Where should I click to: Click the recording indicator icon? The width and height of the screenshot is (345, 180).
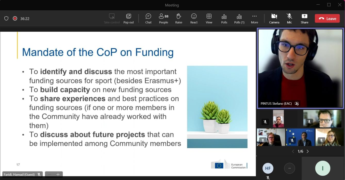click(15, 19)
